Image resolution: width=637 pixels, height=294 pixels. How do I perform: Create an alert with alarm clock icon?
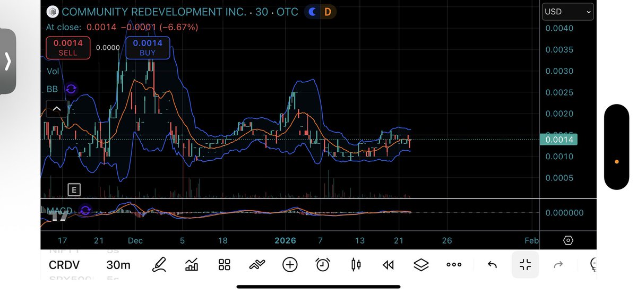pos(322,264)
